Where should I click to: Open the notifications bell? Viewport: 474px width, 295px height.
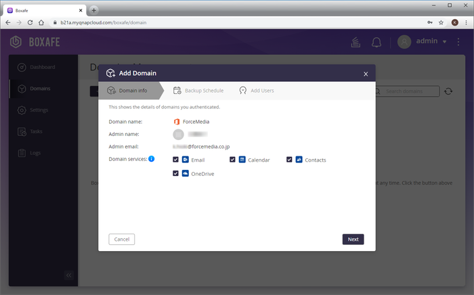click(376, 42)
